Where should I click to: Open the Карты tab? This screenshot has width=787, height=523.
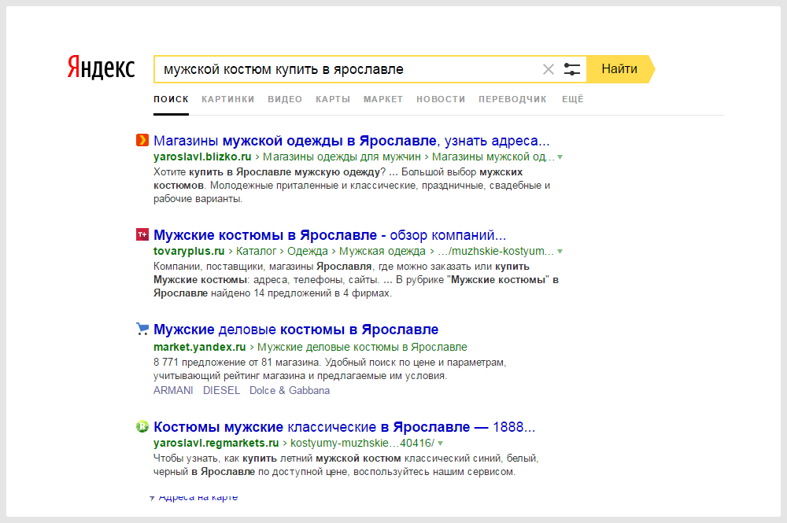333,99
